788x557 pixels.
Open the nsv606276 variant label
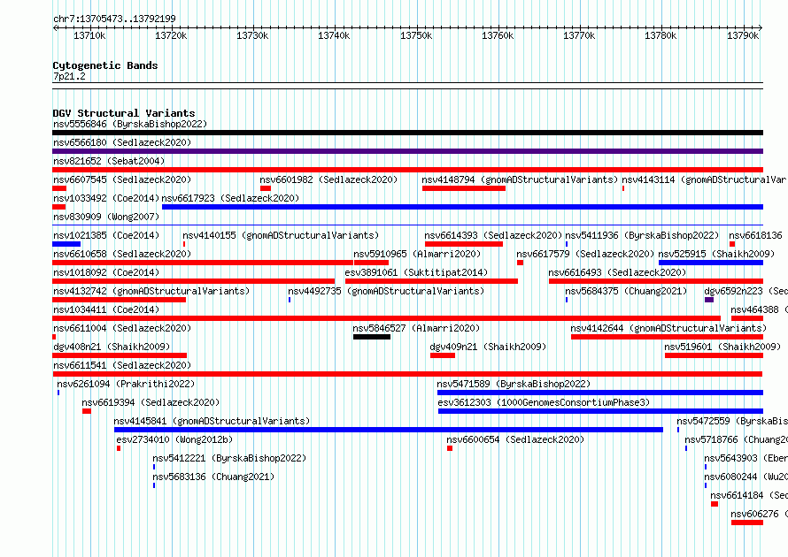pyautogui.click(x=760, y=514)
